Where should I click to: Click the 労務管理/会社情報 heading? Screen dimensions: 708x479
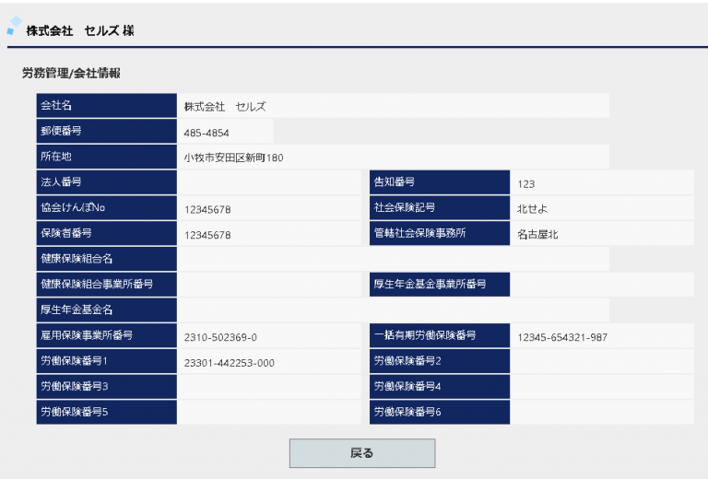coord(71,73)
